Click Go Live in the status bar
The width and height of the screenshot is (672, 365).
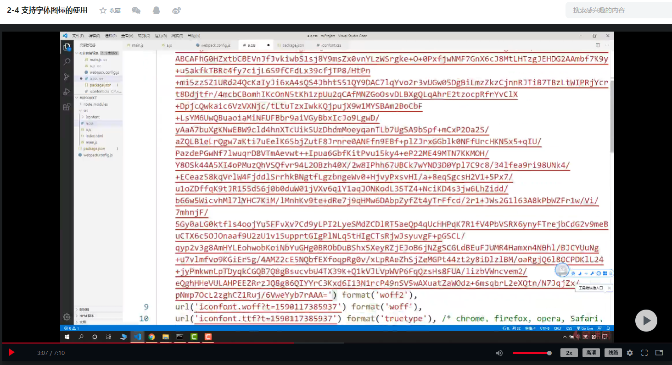click(x=586, y=328)
